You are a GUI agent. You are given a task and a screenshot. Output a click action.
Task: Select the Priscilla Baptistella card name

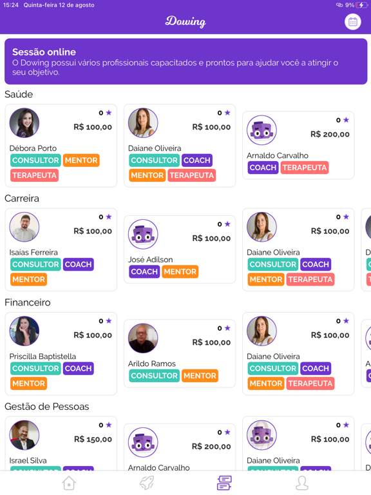[x=43, y=356]
